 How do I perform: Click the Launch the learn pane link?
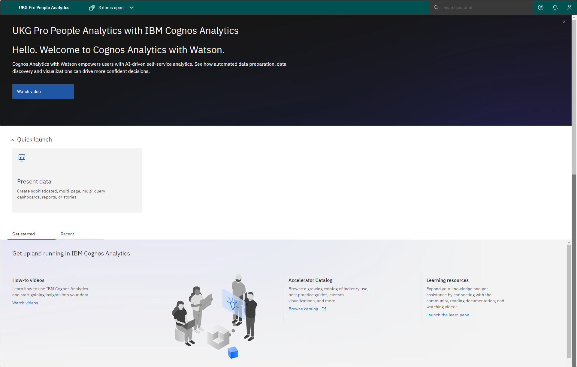(448, 315)
